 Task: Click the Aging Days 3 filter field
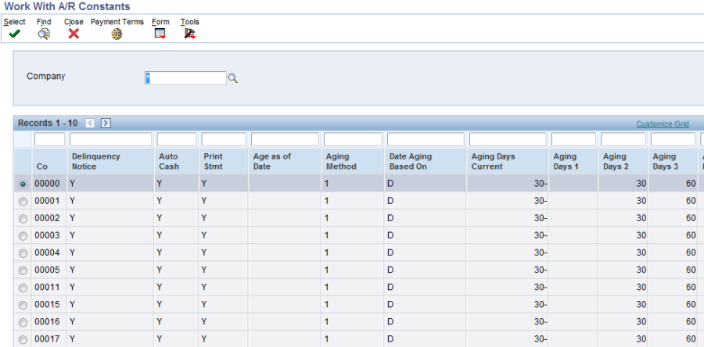point(673,139)
